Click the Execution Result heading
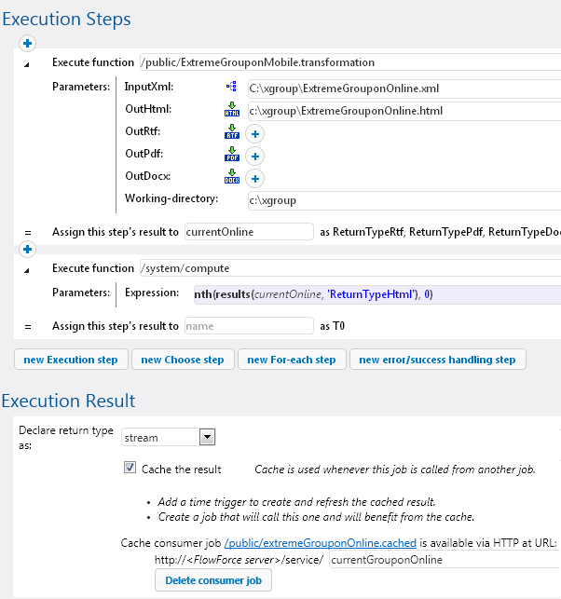 [68, 401]
